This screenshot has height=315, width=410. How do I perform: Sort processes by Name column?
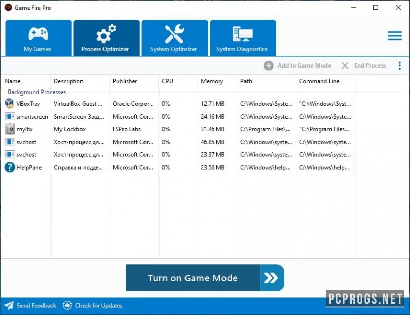(13, 81)
